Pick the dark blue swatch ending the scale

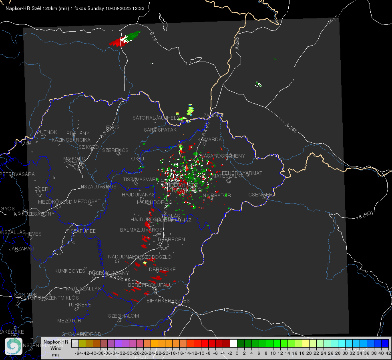tap(385, 344)
